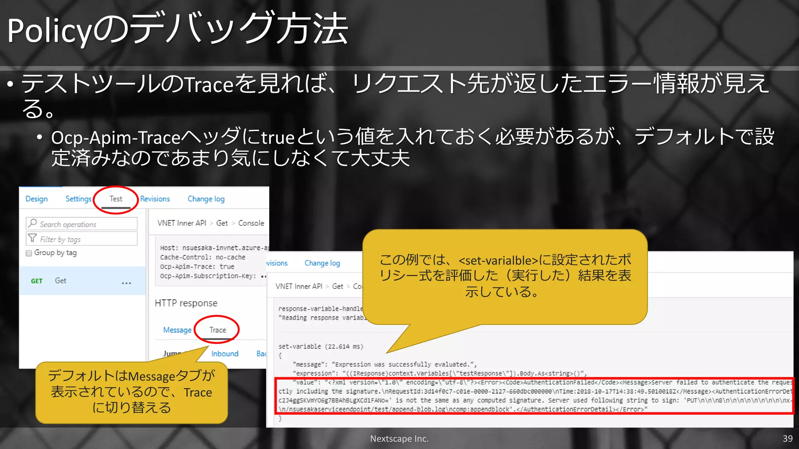This screenshot has width=799, height=449.
Task: Select the GET Get operation row
Action: (82, 281)
